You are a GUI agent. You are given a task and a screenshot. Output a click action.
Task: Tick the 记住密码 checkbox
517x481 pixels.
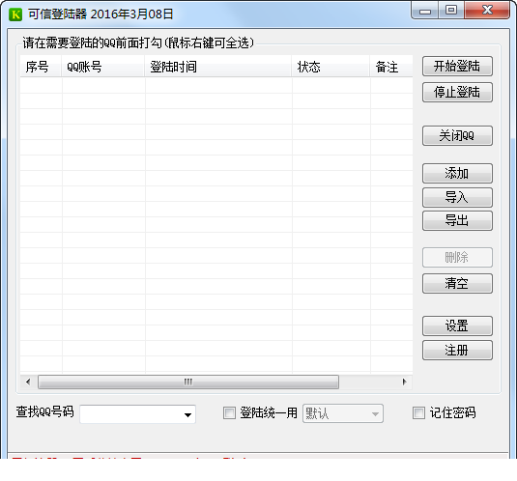tap(418, 412)
